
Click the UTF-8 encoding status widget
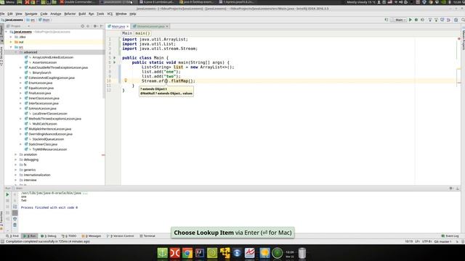click(426, 241)
